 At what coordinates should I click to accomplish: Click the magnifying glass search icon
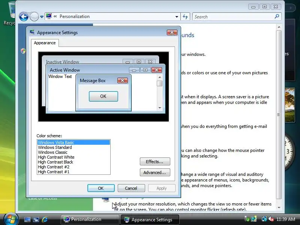tap(277, 16)
